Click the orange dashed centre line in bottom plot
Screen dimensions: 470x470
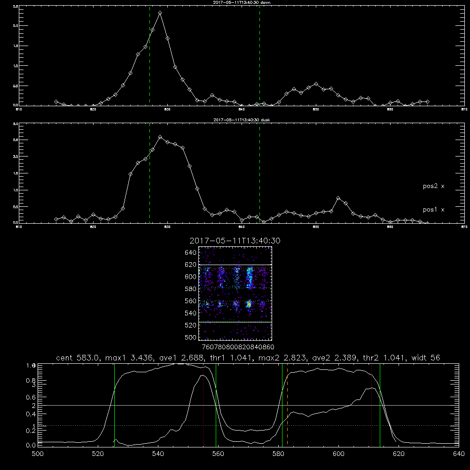coord(288,405)
